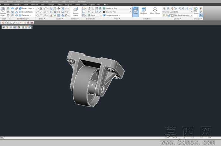
Task: Click the Single viewport icon
Action: 104,15
